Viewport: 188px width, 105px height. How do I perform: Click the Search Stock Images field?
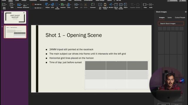[x=171, y=23]
